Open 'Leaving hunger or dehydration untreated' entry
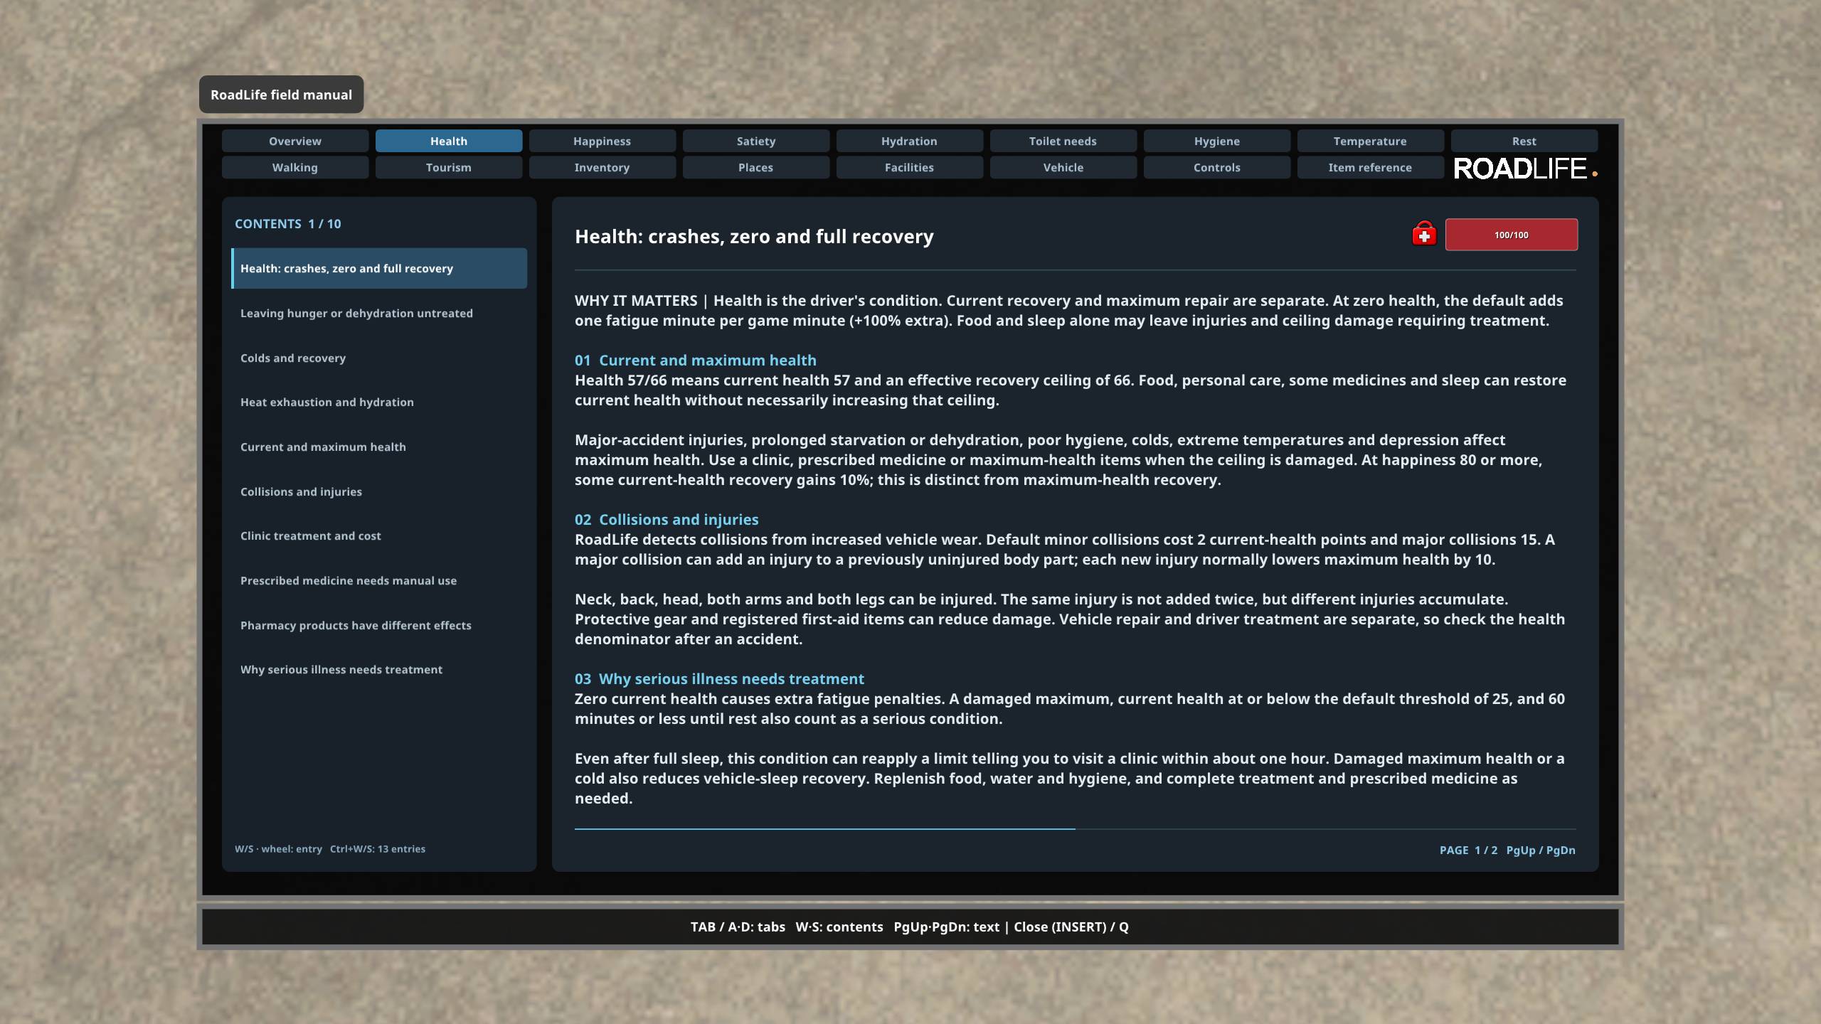This screenshot has width=1821, height=1024. click(x=379, y=313)
